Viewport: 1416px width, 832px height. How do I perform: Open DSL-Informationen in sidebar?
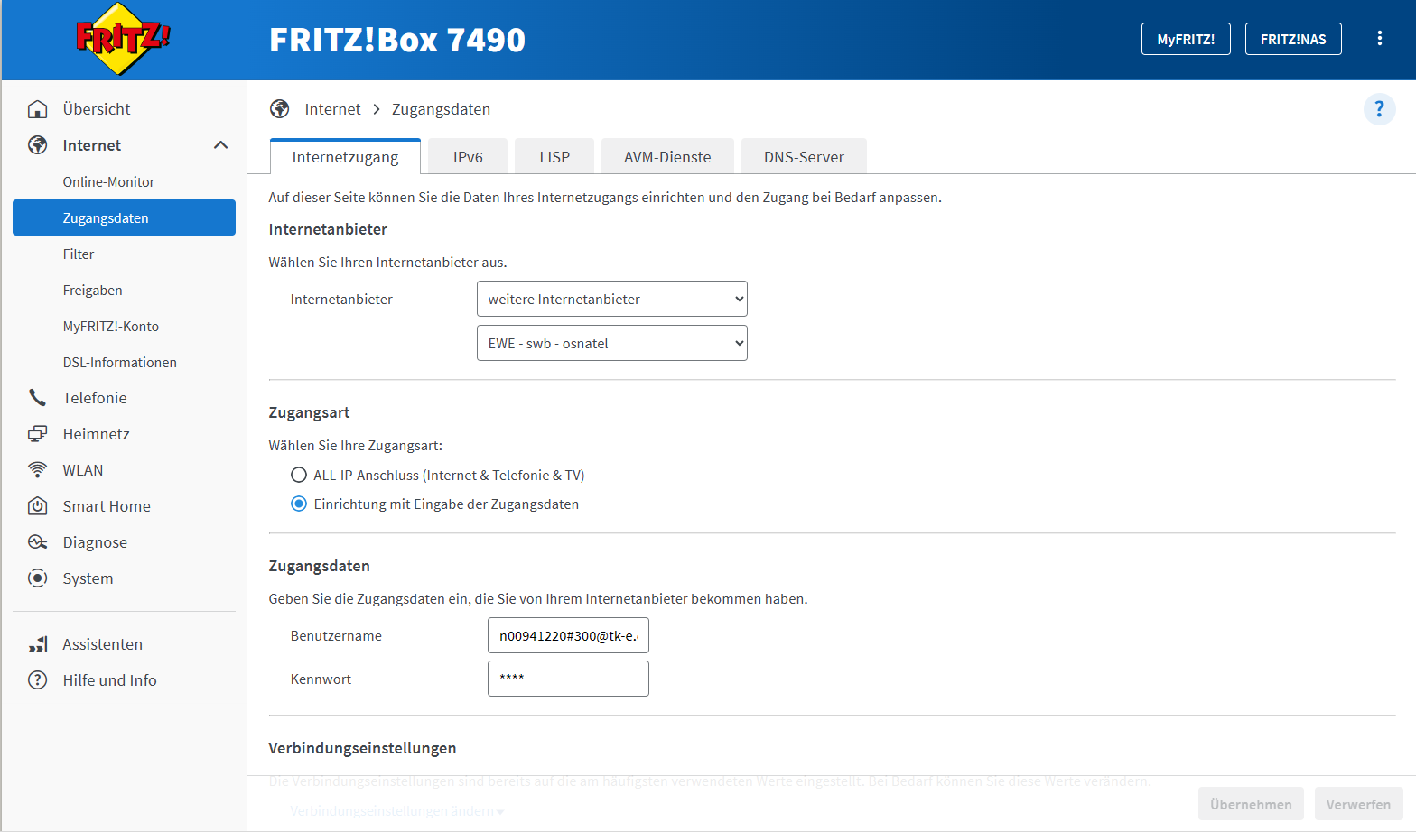pos(119,362)
